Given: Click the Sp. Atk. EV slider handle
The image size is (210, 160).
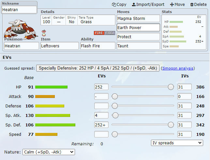Looking at the screenshot, I should coord(115,115).
